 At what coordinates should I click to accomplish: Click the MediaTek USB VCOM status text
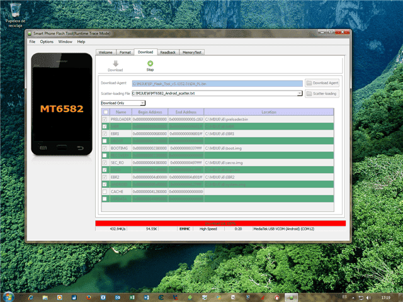pyautogui.click(x=284, y=229)
